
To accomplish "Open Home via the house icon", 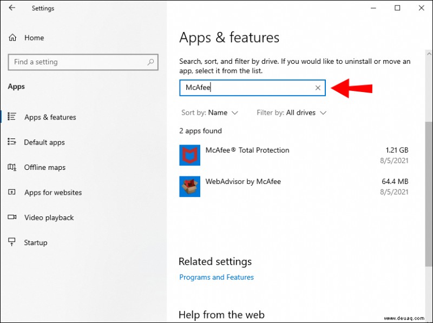I will pos(12,37).
